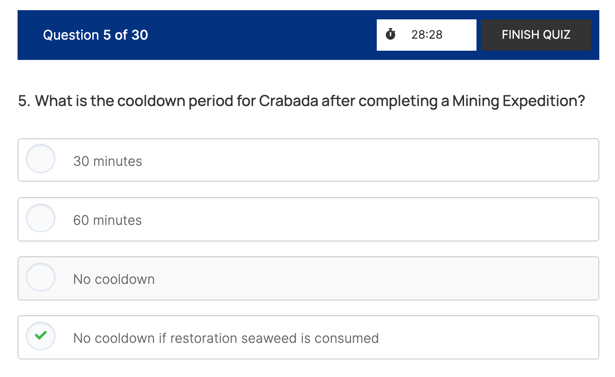Select the "30 minutes" radio button
This screenshot has height=377, width=615.
tap(41, 159)
